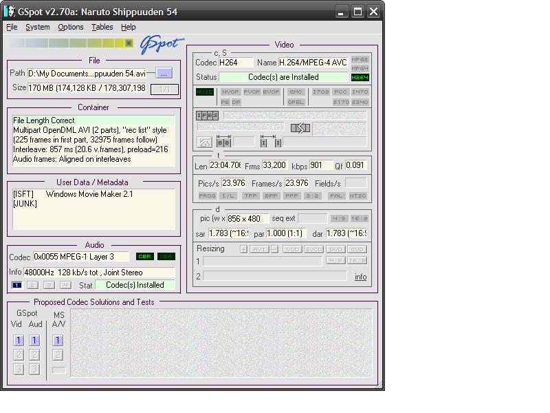Click the AVID indicator in Video panel
Image resolution: width=550 pixels, height=413 pixels.
click(204, 92)
